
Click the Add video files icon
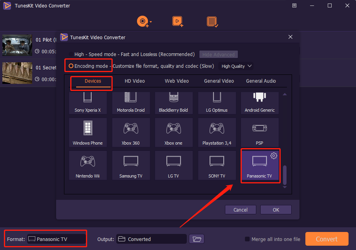(177, 22)
